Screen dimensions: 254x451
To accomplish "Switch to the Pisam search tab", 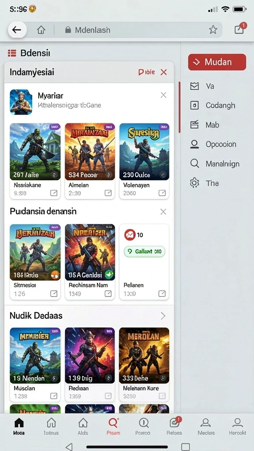I will click(113, 426).
